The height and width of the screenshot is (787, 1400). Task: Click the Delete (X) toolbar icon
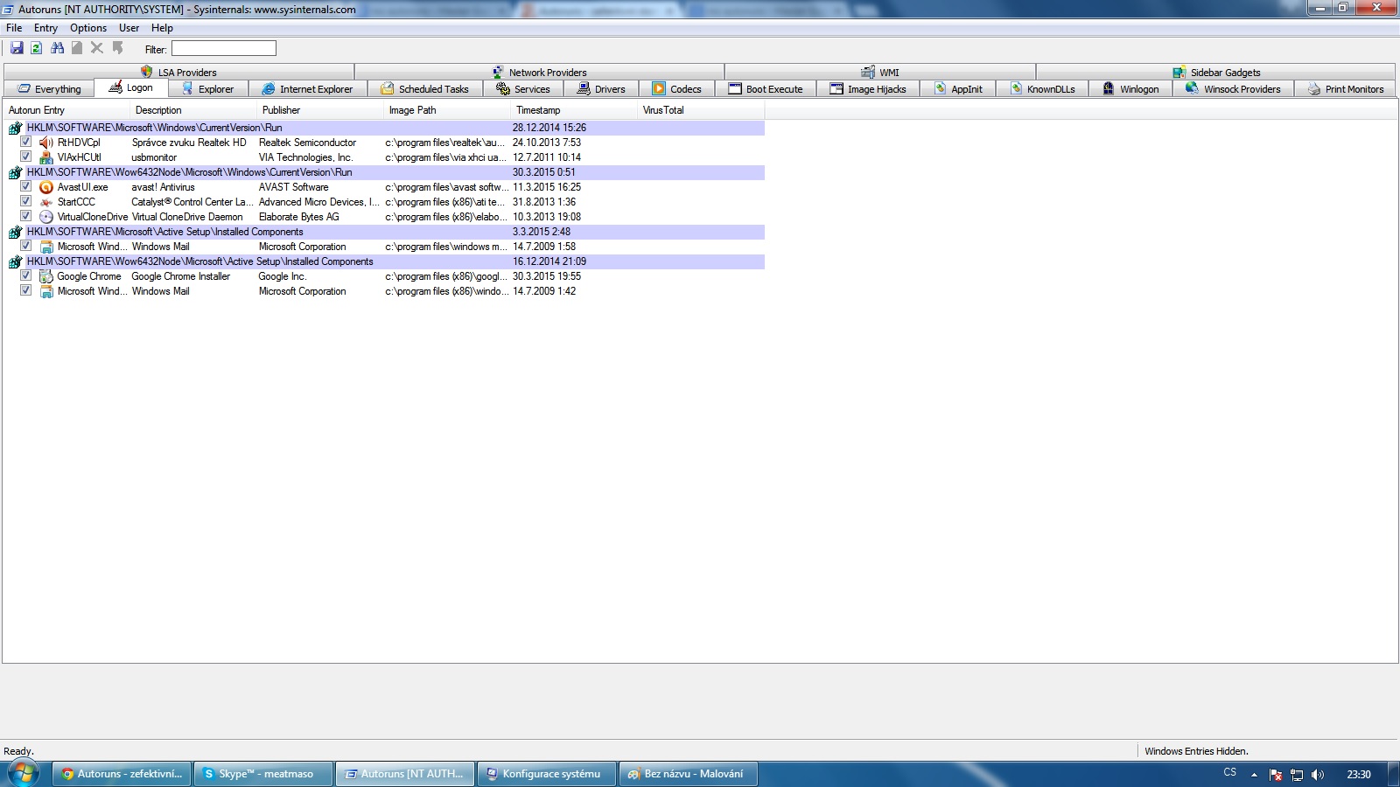tap(97, 48)
